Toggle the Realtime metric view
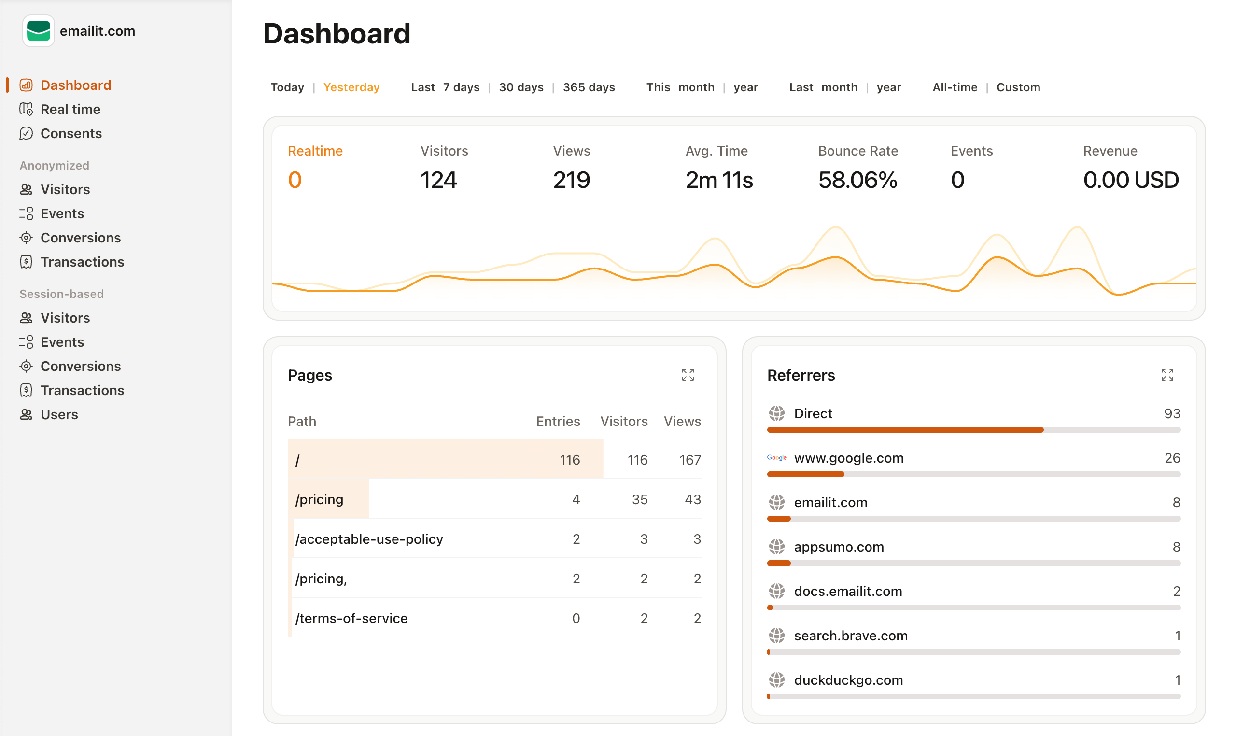 [x=315, y=151]
